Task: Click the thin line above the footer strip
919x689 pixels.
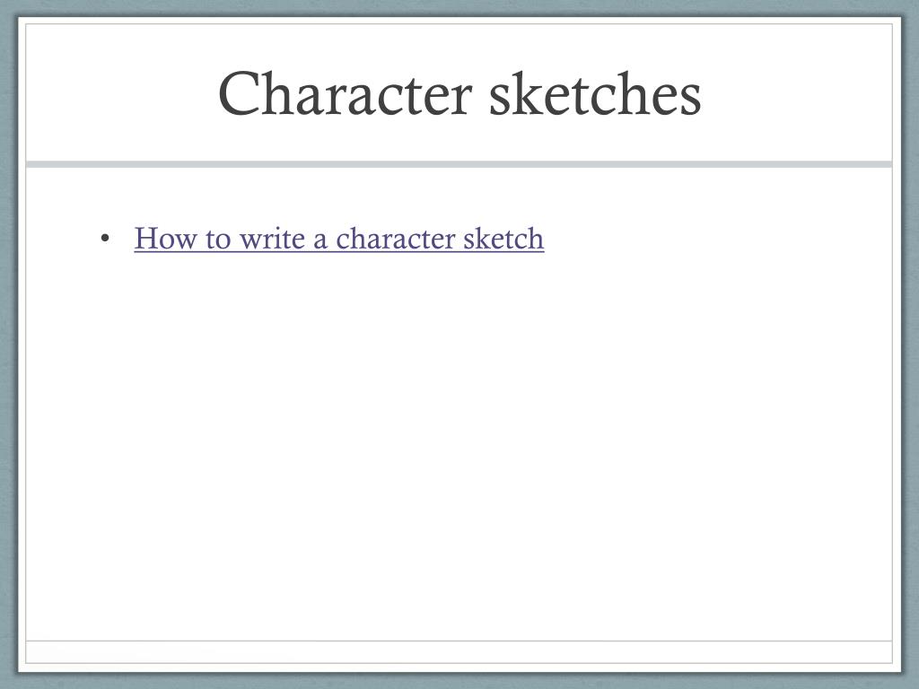Action: click(459, 641)
